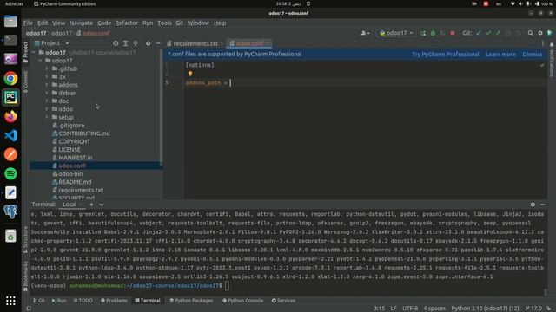556x312 pixels.
Task: Click the code-with-me user icon
Action: click(x=365, y=33)
